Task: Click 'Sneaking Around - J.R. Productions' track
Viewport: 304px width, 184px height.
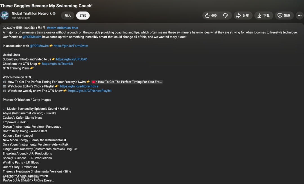Action: pyautogui.click(x=27, y=153)
